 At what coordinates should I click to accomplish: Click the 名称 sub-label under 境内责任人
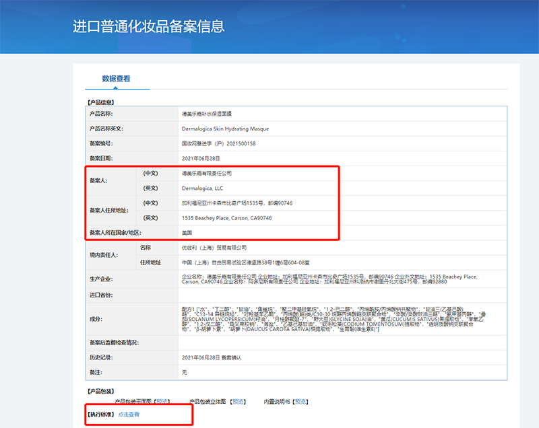[146, 248]
